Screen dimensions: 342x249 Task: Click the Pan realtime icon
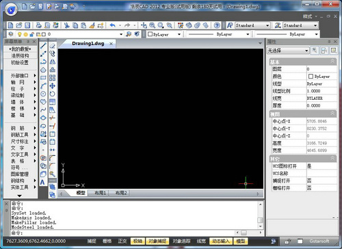[144, 25]
